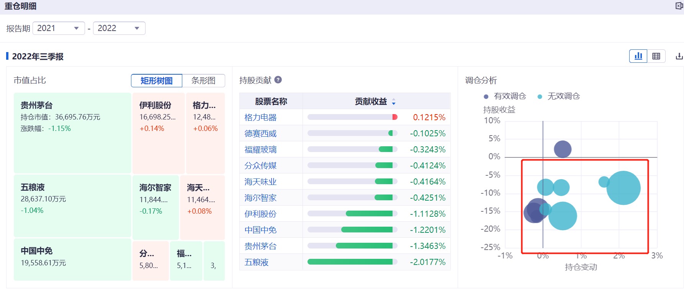Image resolution: width=684 pixels, height=291 pixels.
Task: Click the 2022年三季报 heading
Action: point(38,57)
